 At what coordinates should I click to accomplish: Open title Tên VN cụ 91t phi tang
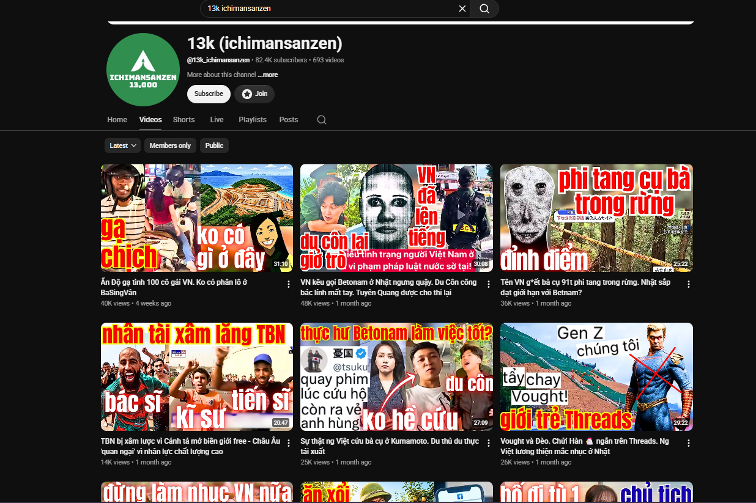(x=585, y=288)
